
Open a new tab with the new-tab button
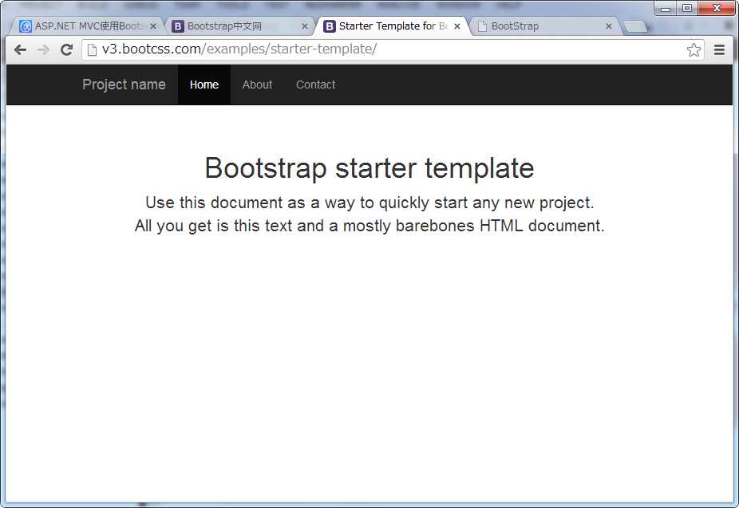pyautogui.click(x=634, y=27)
